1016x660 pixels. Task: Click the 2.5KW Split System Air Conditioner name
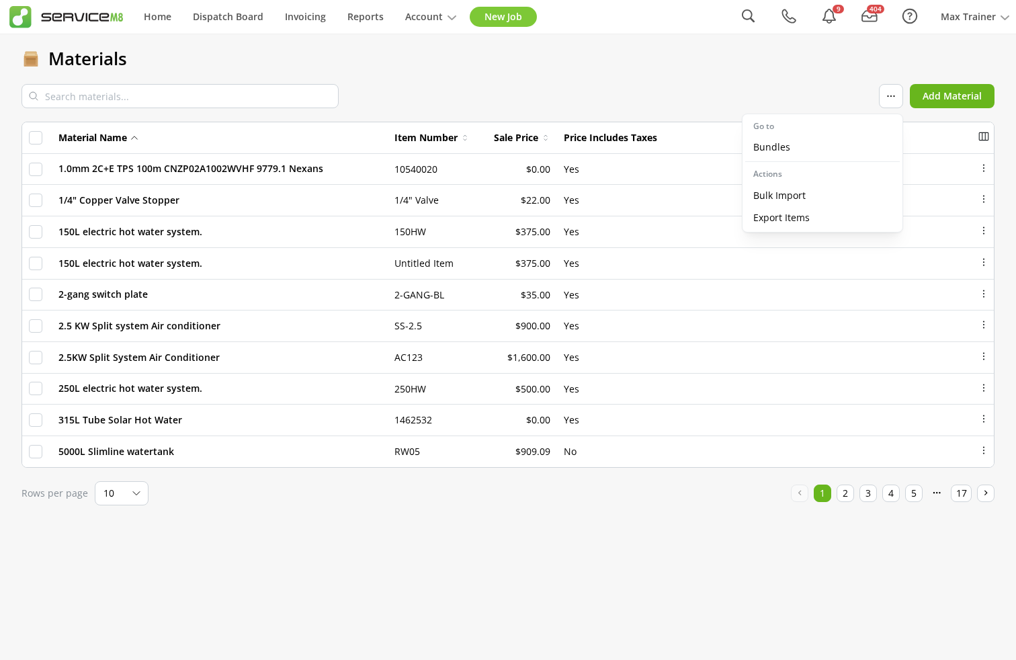tap(139, 358)
